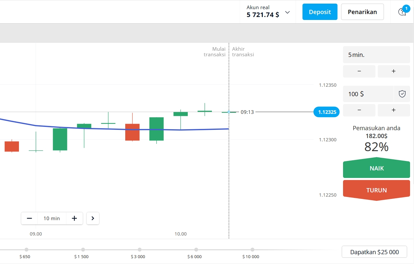Open the 5 min duration selector
The width and height of the screenshot is (414, 264).
376,55
